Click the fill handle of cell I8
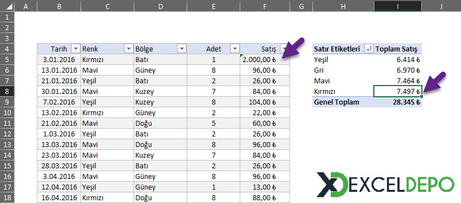The image size is (461, 203). tap(422, 97)
